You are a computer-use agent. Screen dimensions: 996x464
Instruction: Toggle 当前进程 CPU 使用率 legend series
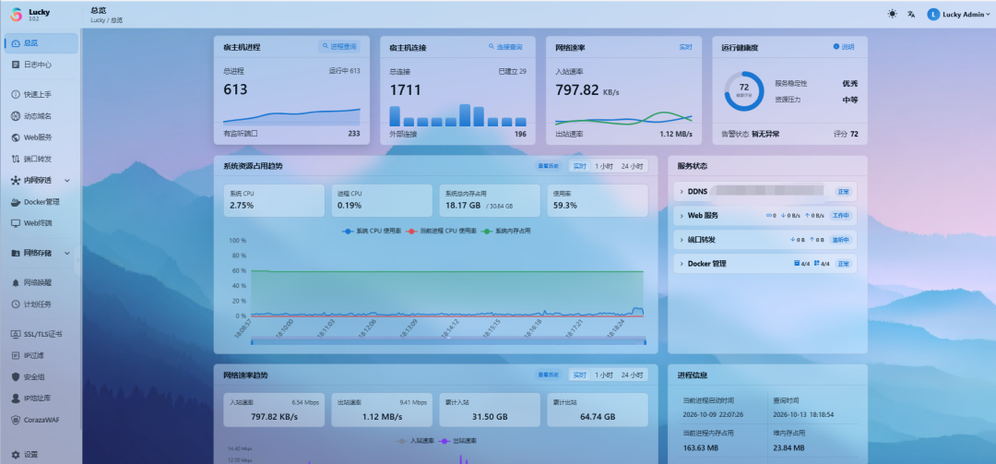[x=441, y=231]
